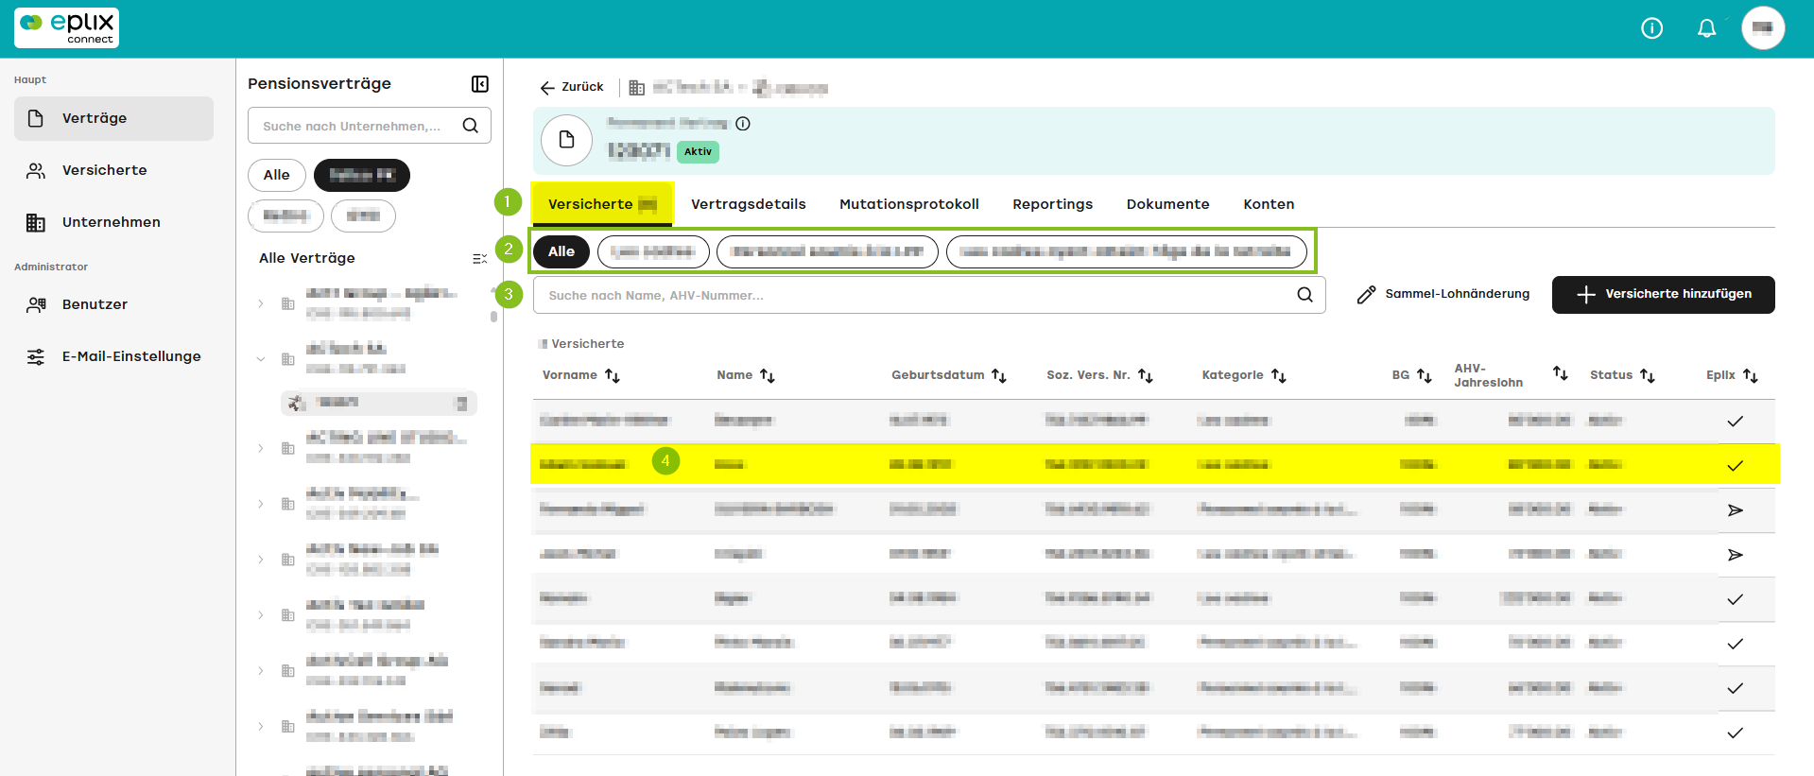Click the send icon in fourth row
Screen dimensions: 1814x776
[x=1736, y=555]
